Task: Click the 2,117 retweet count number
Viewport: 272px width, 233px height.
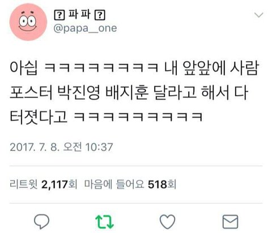Action: 54,184
